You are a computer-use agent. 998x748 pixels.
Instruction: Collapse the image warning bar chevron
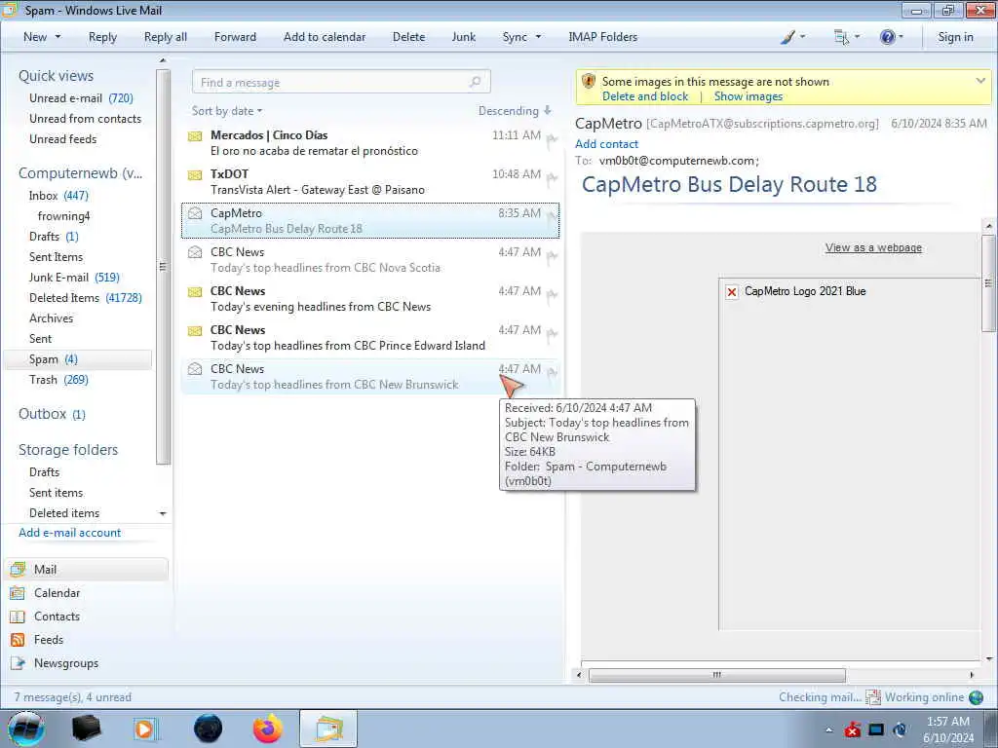pos(980,81)
